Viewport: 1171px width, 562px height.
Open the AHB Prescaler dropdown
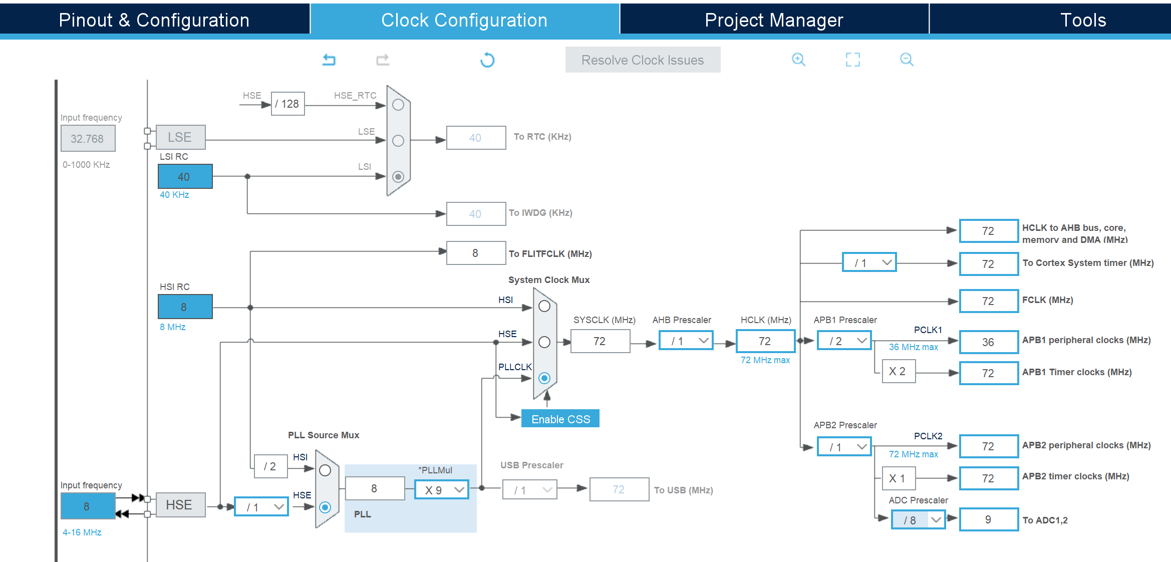(686, 341)
